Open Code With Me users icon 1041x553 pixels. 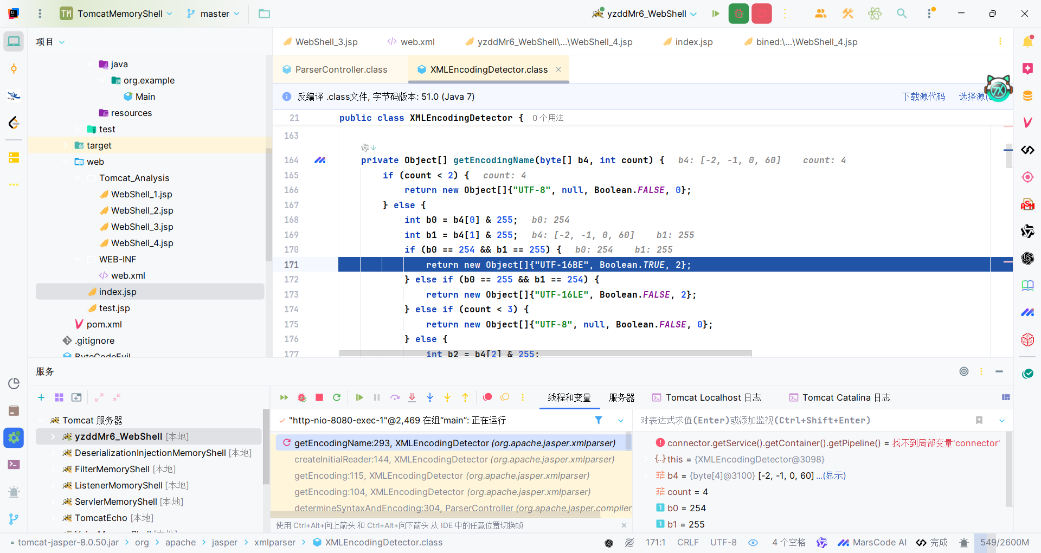click(820, 14)
